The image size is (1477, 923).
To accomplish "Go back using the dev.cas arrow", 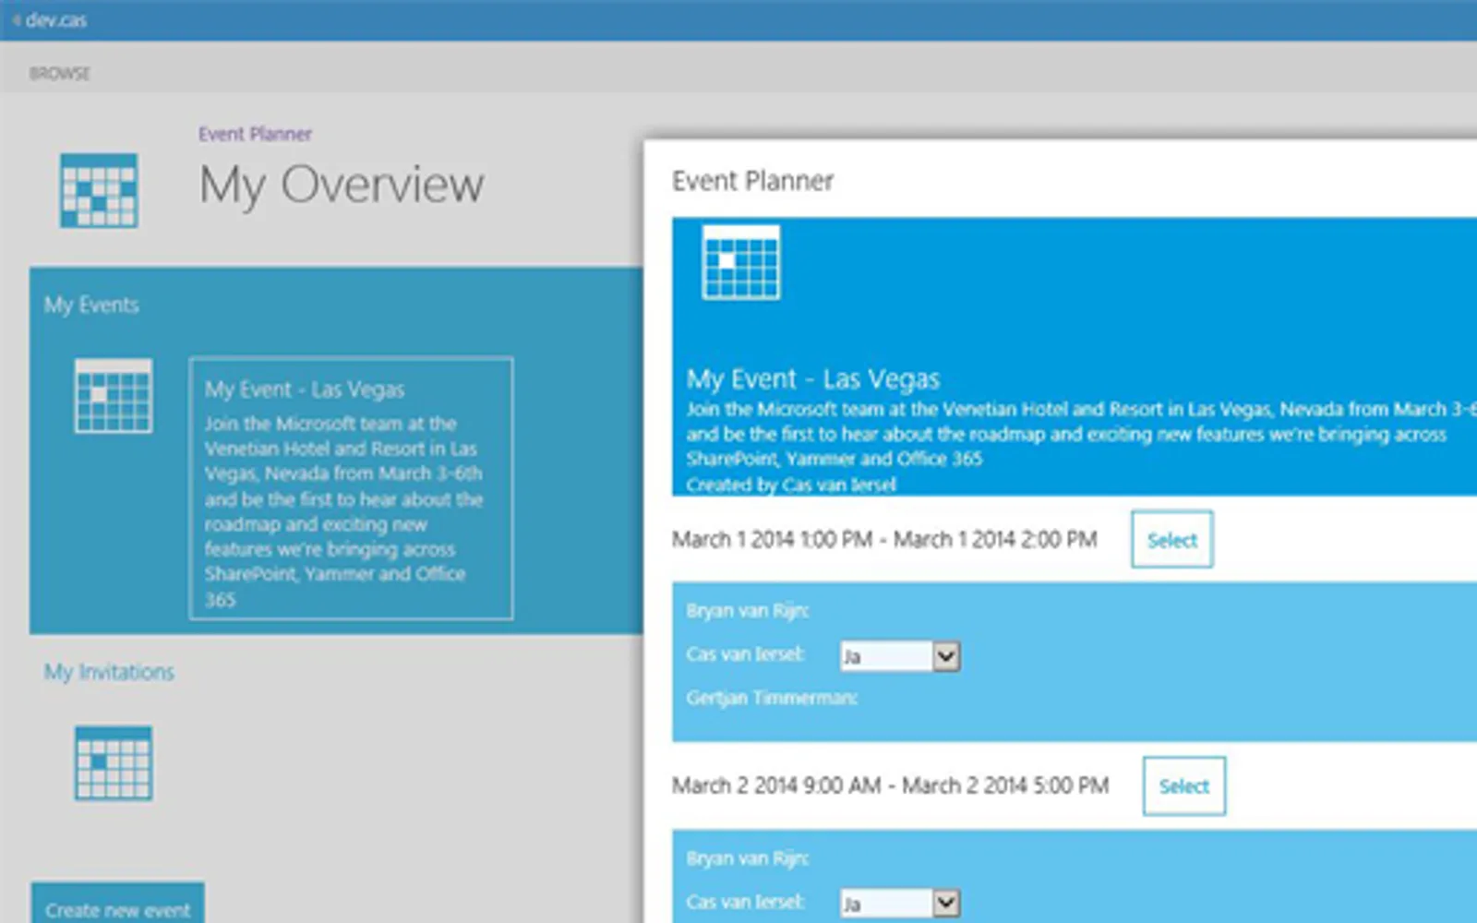I will pyautogui.click(x=17, y=20).
